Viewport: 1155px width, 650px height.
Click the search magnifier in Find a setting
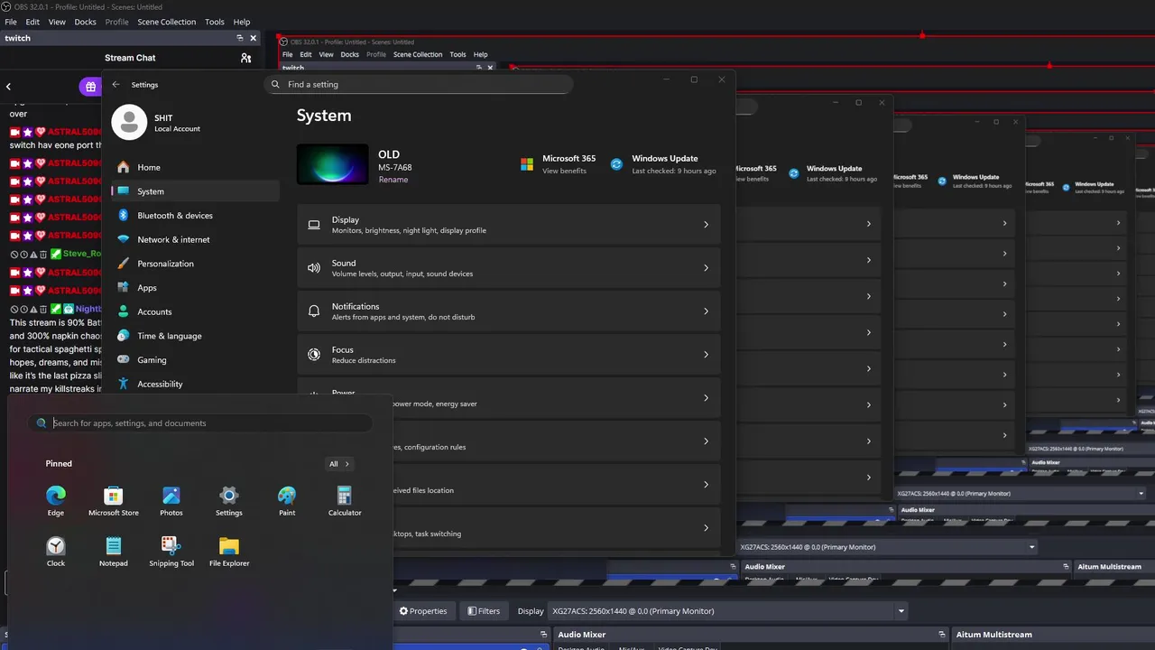276,84
